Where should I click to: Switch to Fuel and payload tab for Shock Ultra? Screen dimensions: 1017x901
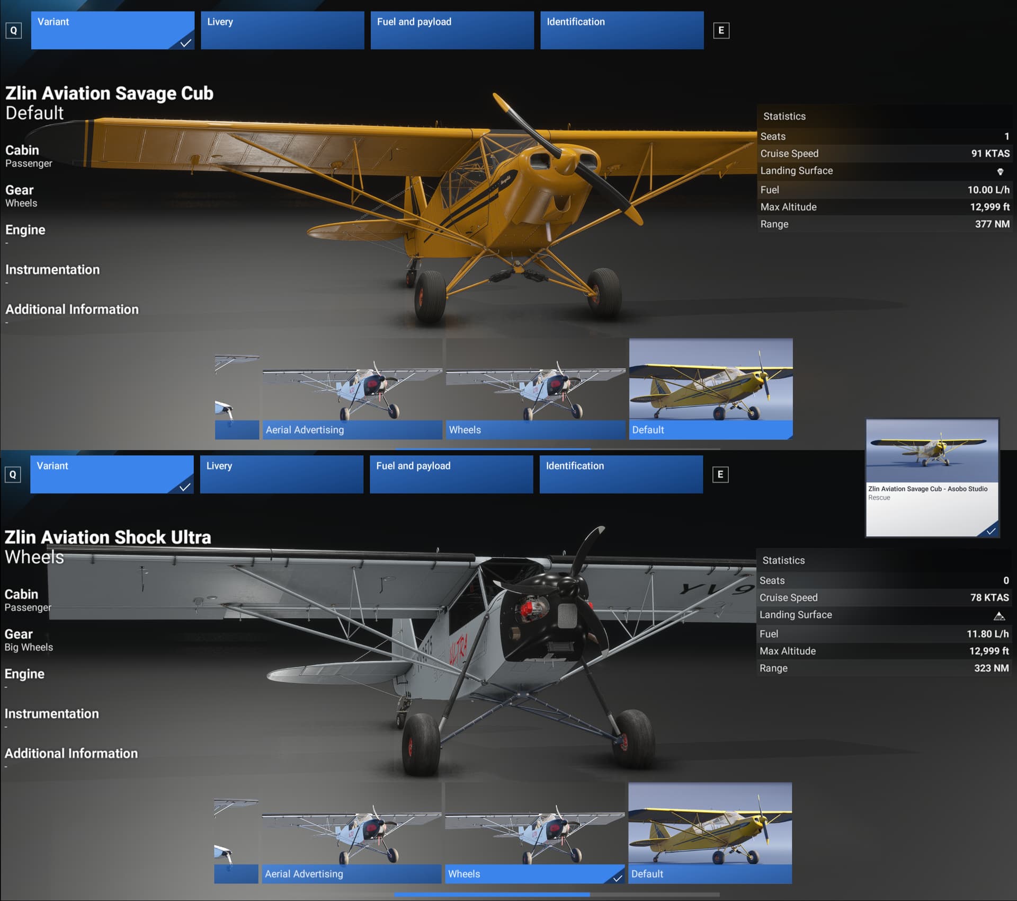pos(451,474)
